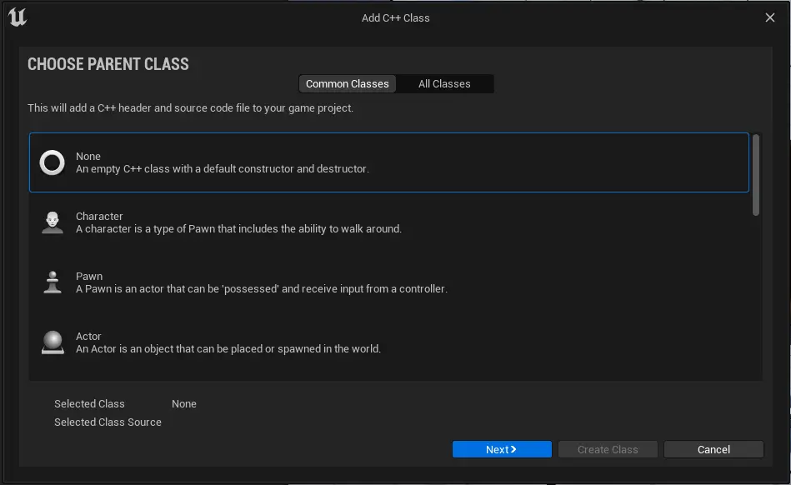Image resolution: width=791 pixels, height=485 pixels.
Task: Close the Add C++ Class dialog
Action: coord(769,17)
